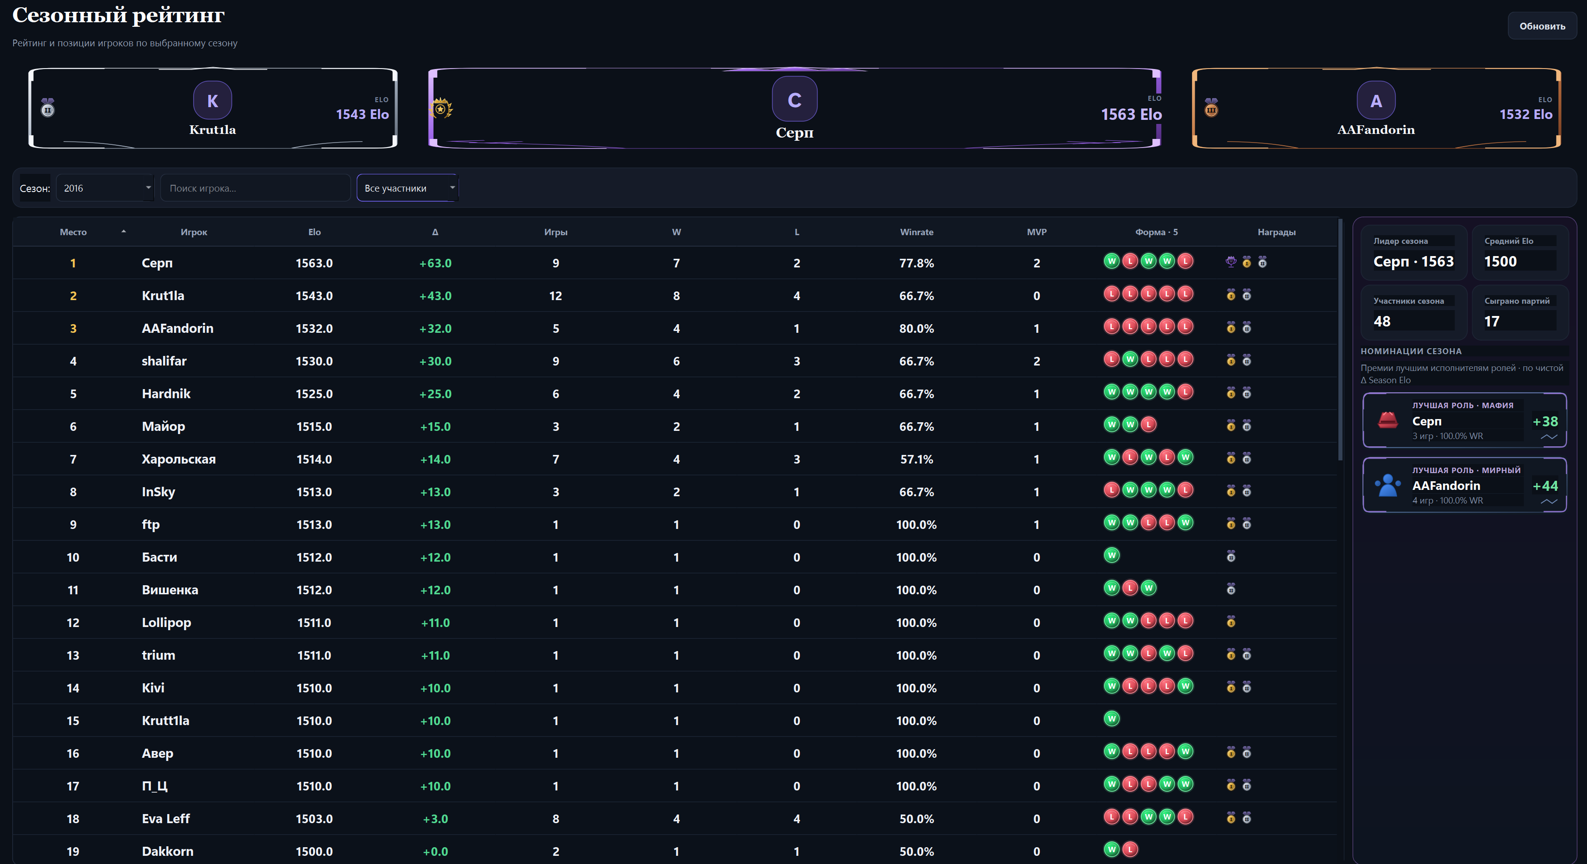Click the gold I medal in Майор's row
This screenshot has width=1587, height=864.
1231,425
